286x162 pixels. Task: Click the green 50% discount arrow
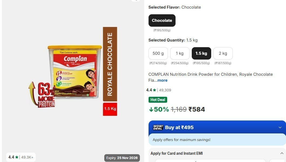[151, 109]
